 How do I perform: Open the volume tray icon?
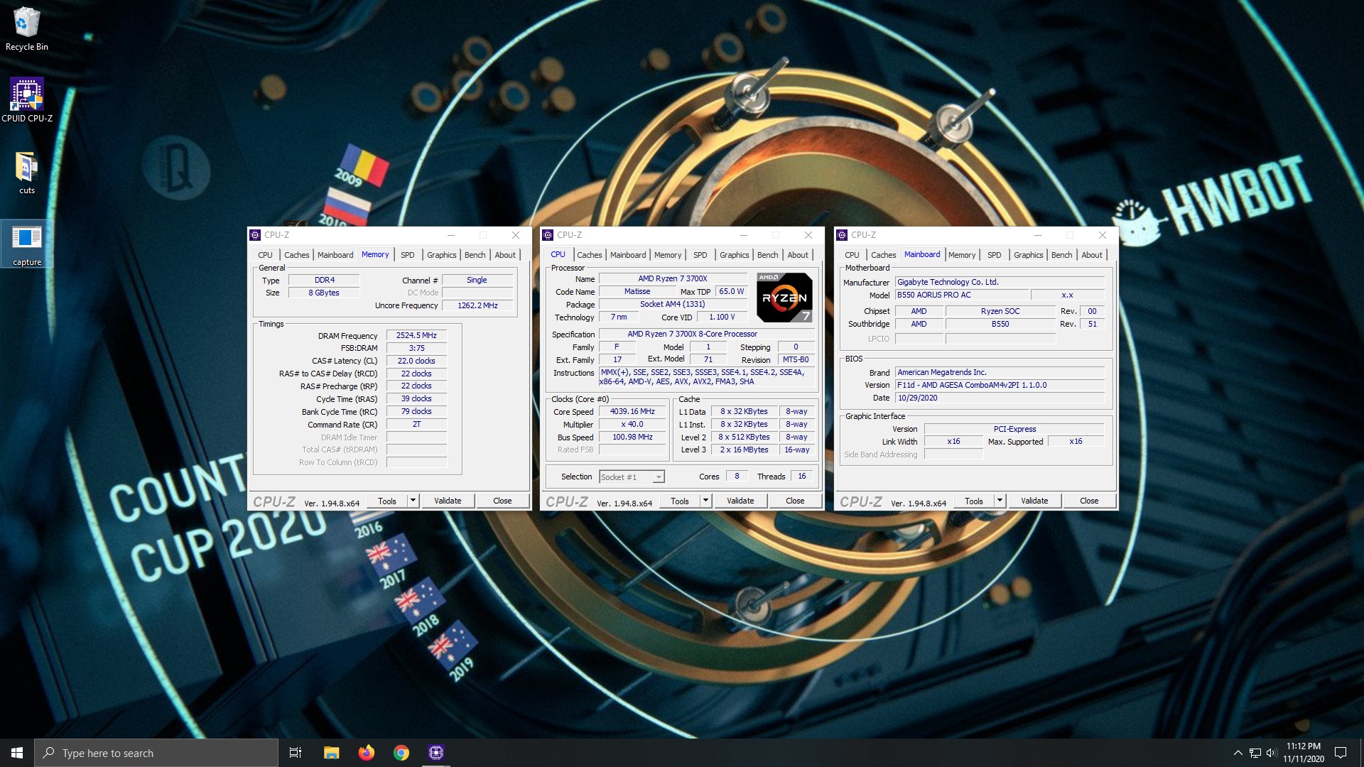pyautogui.click(x=1271, y=753)
